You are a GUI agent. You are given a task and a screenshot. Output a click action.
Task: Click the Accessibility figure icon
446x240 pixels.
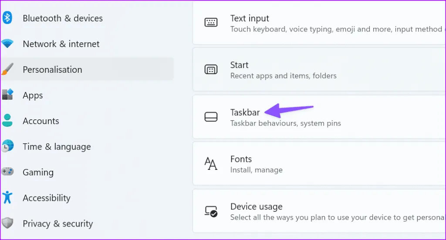pos(7,198)
